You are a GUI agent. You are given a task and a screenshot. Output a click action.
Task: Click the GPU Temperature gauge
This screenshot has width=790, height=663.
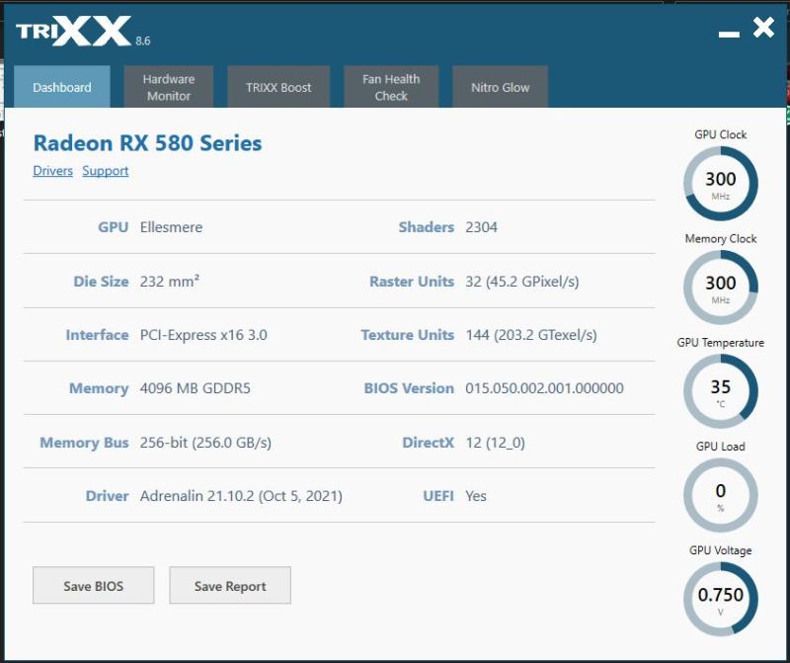[721, 391]
